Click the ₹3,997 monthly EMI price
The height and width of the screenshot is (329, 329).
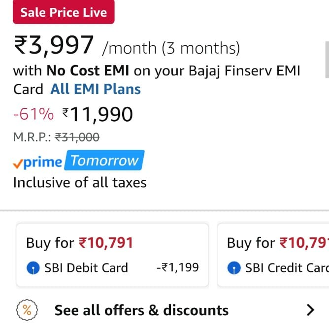pyautogui.click(x=54, y=46)
